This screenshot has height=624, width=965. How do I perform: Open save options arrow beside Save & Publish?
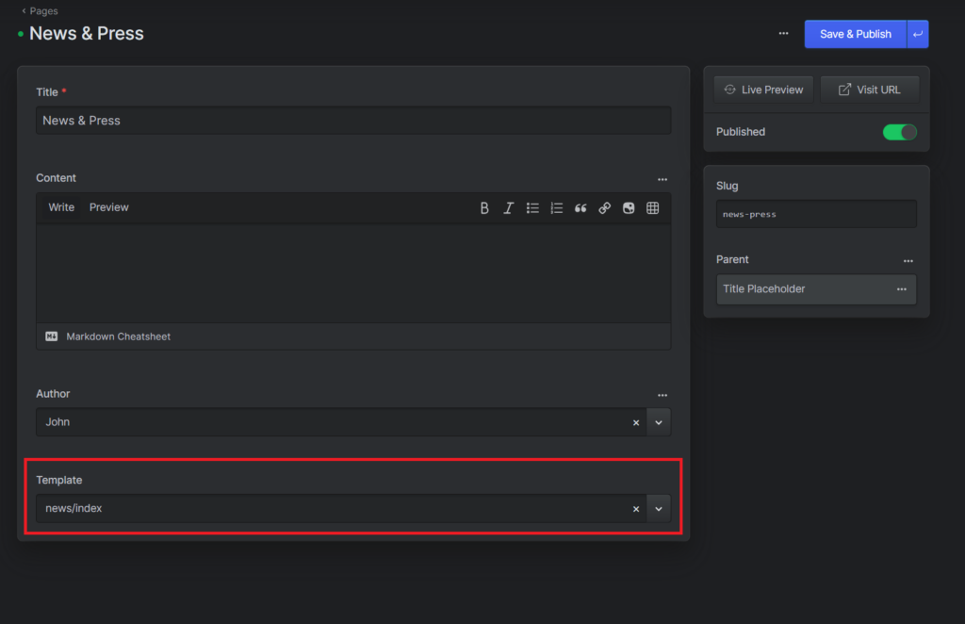pyautogui.click(x=918, y=34)
